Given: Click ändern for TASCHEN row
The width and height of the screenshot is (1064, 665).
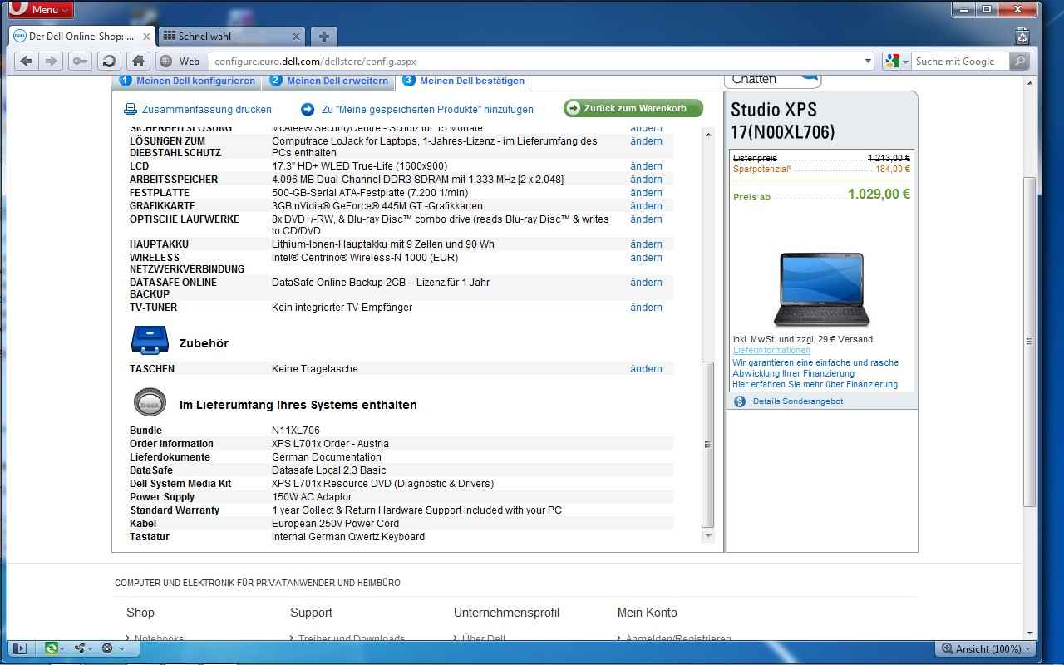Looking at the screenshot, I should pos(646,369).
